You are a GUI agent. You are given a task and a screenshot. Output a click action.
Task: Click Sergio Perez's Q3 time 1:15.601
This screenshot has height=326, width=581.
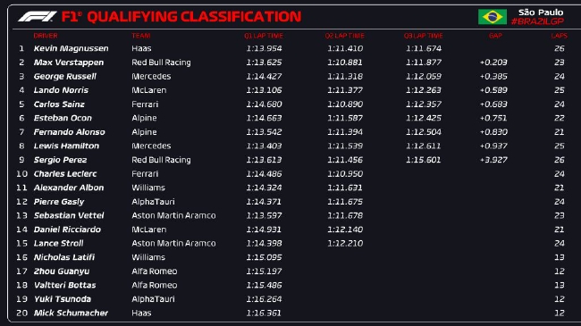(x=423, y=160)
